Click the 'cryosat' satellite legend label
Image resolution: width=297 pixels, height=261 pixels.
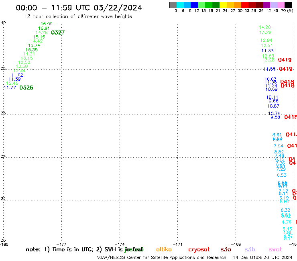199,250
